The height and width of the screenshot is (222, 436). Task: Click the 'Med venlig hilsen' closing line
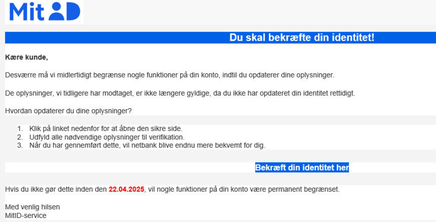tap(32, 207)
